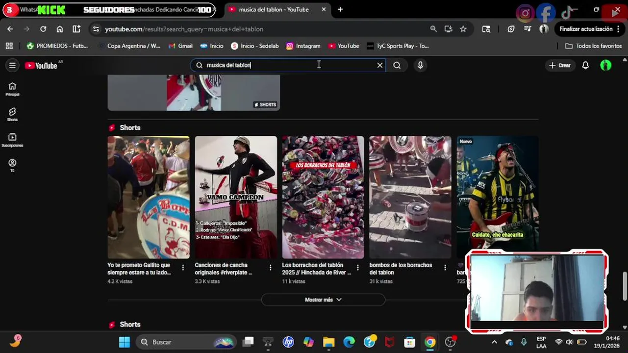
Task: Open a new browser tab
Action: pyautogui.click(x=340, y=9)
